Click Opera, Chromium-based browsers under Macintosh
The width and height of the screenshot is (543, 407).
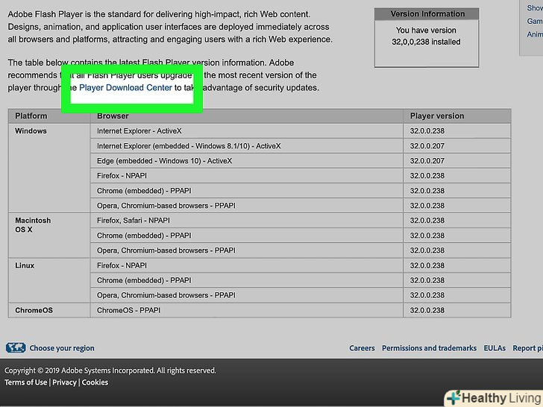(247, 250)
